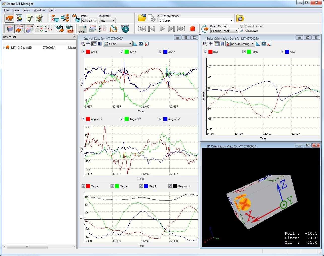Click the red record button
Viewport: 324px width, 256px height.
192,29
